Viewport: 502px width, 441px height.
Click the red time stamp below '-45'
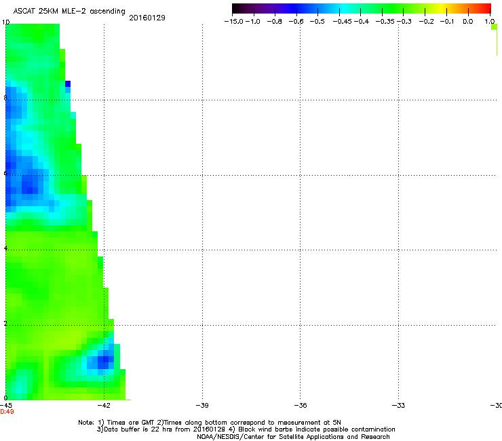click(x=7, y=412)
